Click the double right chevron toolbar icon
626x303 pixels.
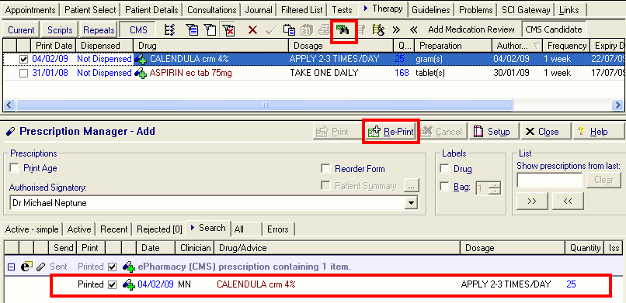tap(396, 30)
